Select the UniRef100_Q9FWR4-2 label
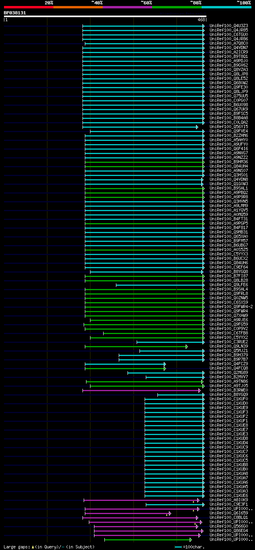This screenshot has width=255, height=550. coord(231,307)
